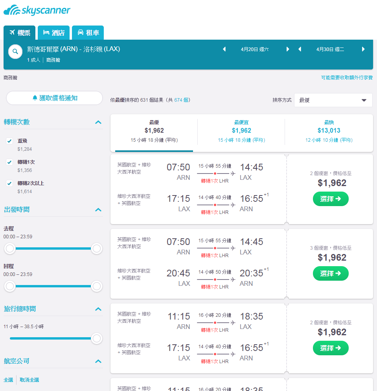
Task: Click 全選 airlines link
Action: (x=8, y=380)
